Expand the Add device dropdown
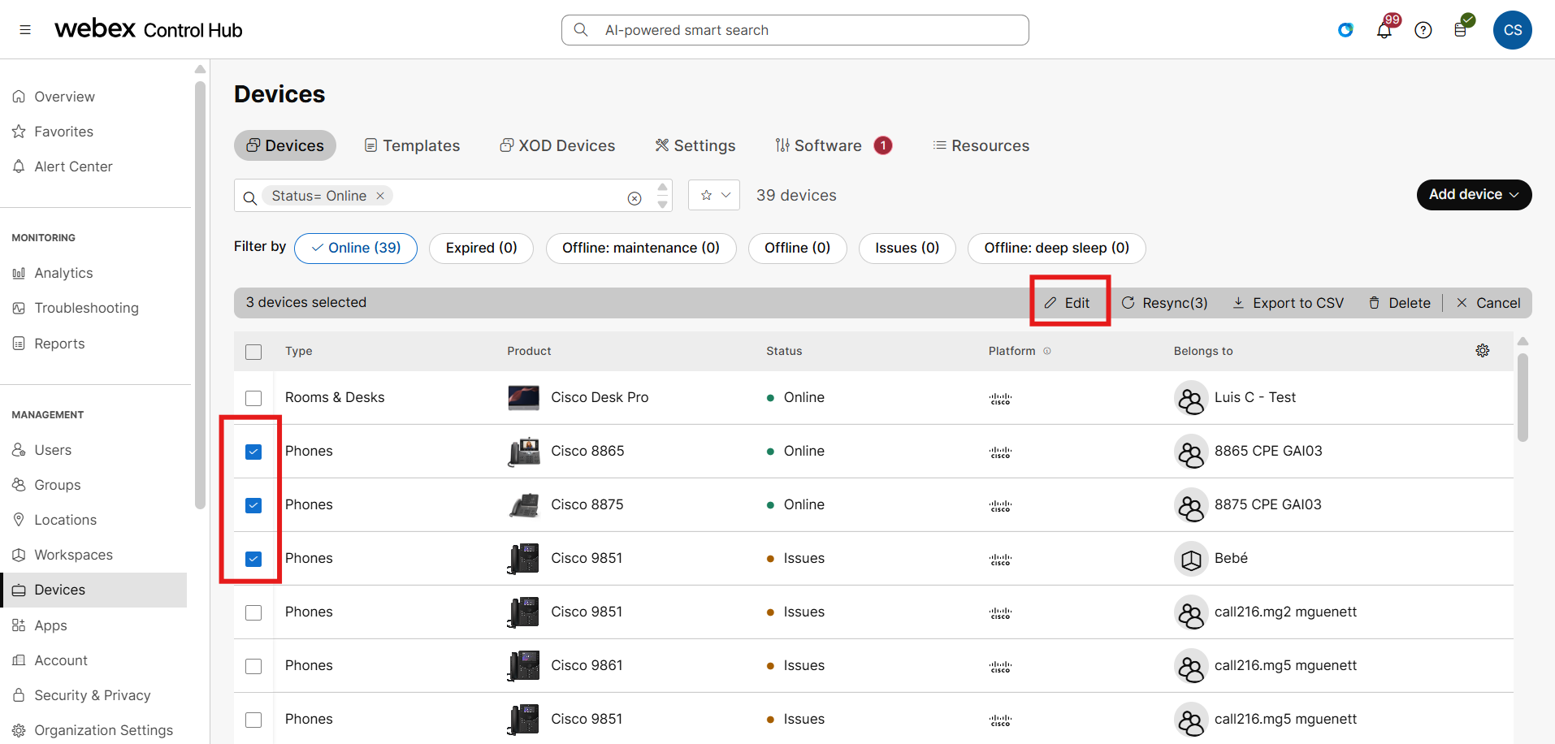Image resolution: width=1555 pixels, height=744 pixels. tap(1474, 195)
